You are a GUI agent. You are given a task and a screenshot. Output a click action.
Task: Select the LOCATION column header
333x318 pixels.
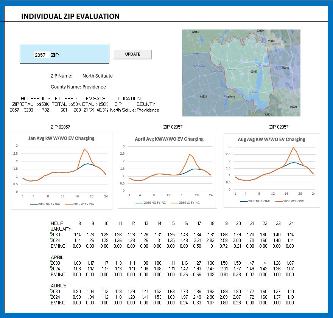coord(129,99)
